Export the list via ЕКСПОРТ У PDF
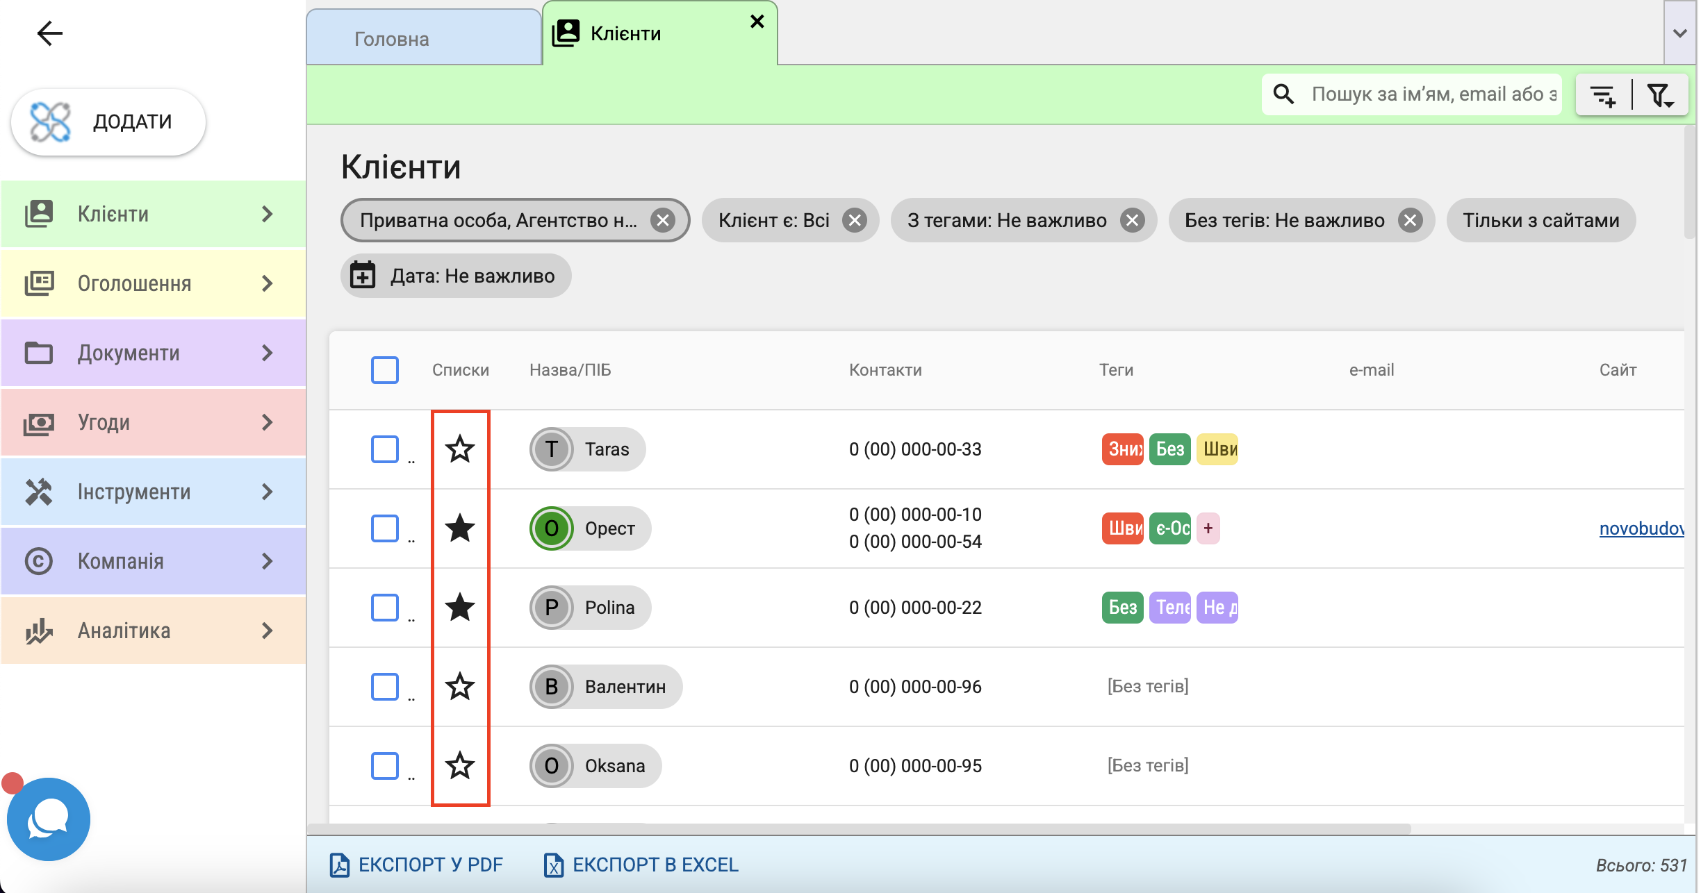 point(416,865)
